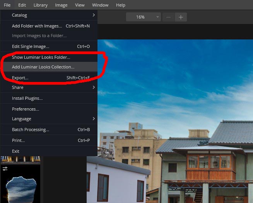Open the Library menu
This screenshot has height=203, width=253.
point(41,5)
